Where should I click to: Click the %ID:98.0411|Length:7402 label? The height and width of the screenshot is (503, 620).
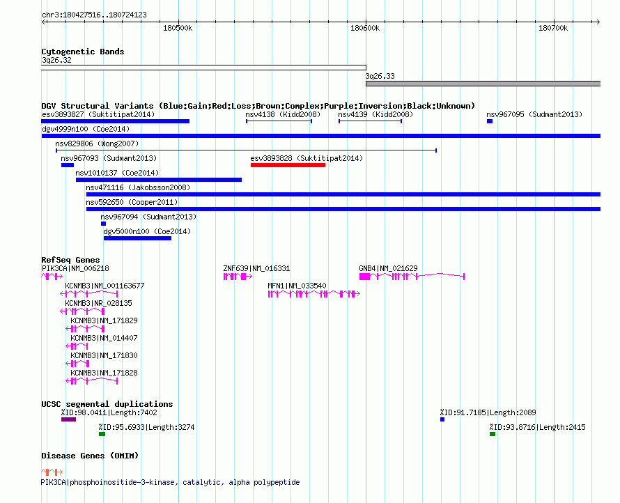[109, 413]
